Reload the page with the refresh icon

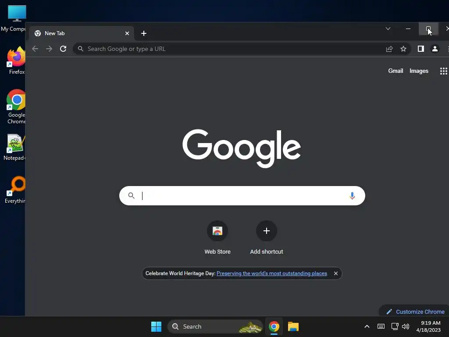pyautogui.click(x=63, y=49)
